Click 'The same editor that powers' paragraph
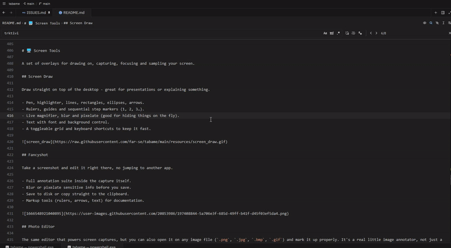The height and width of the screenshot is (248, 451). pos(232,240)
